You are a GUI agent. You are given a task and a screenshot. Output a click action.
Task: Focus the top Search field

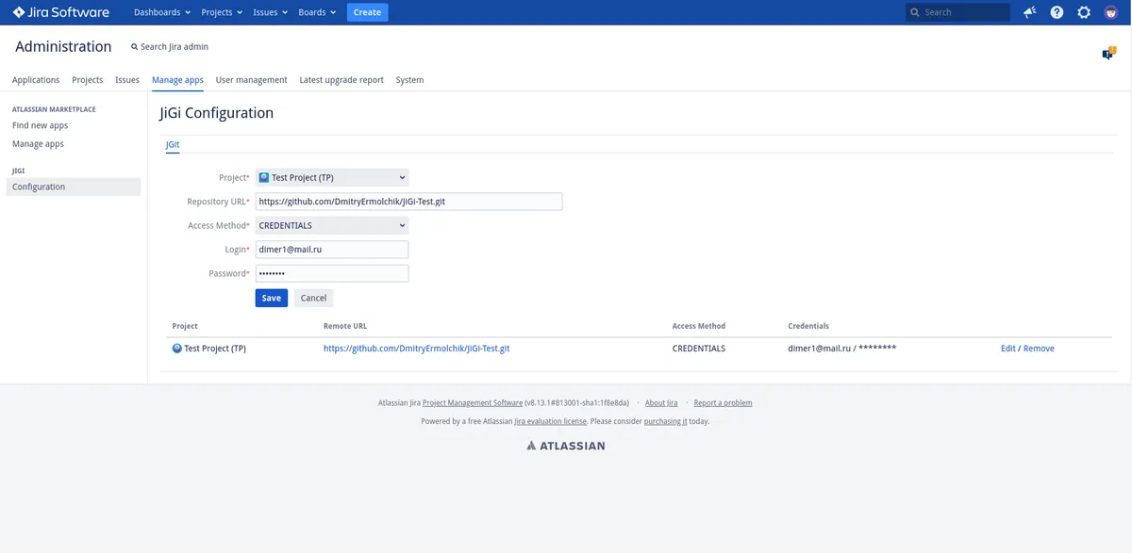[957, 12]
